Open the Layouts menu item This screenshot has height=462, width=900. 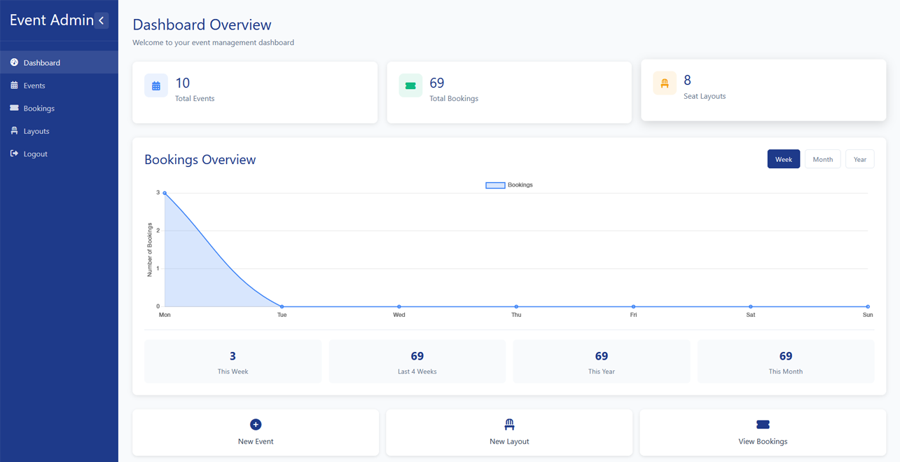pyautogui.click(x=36, y=131)
